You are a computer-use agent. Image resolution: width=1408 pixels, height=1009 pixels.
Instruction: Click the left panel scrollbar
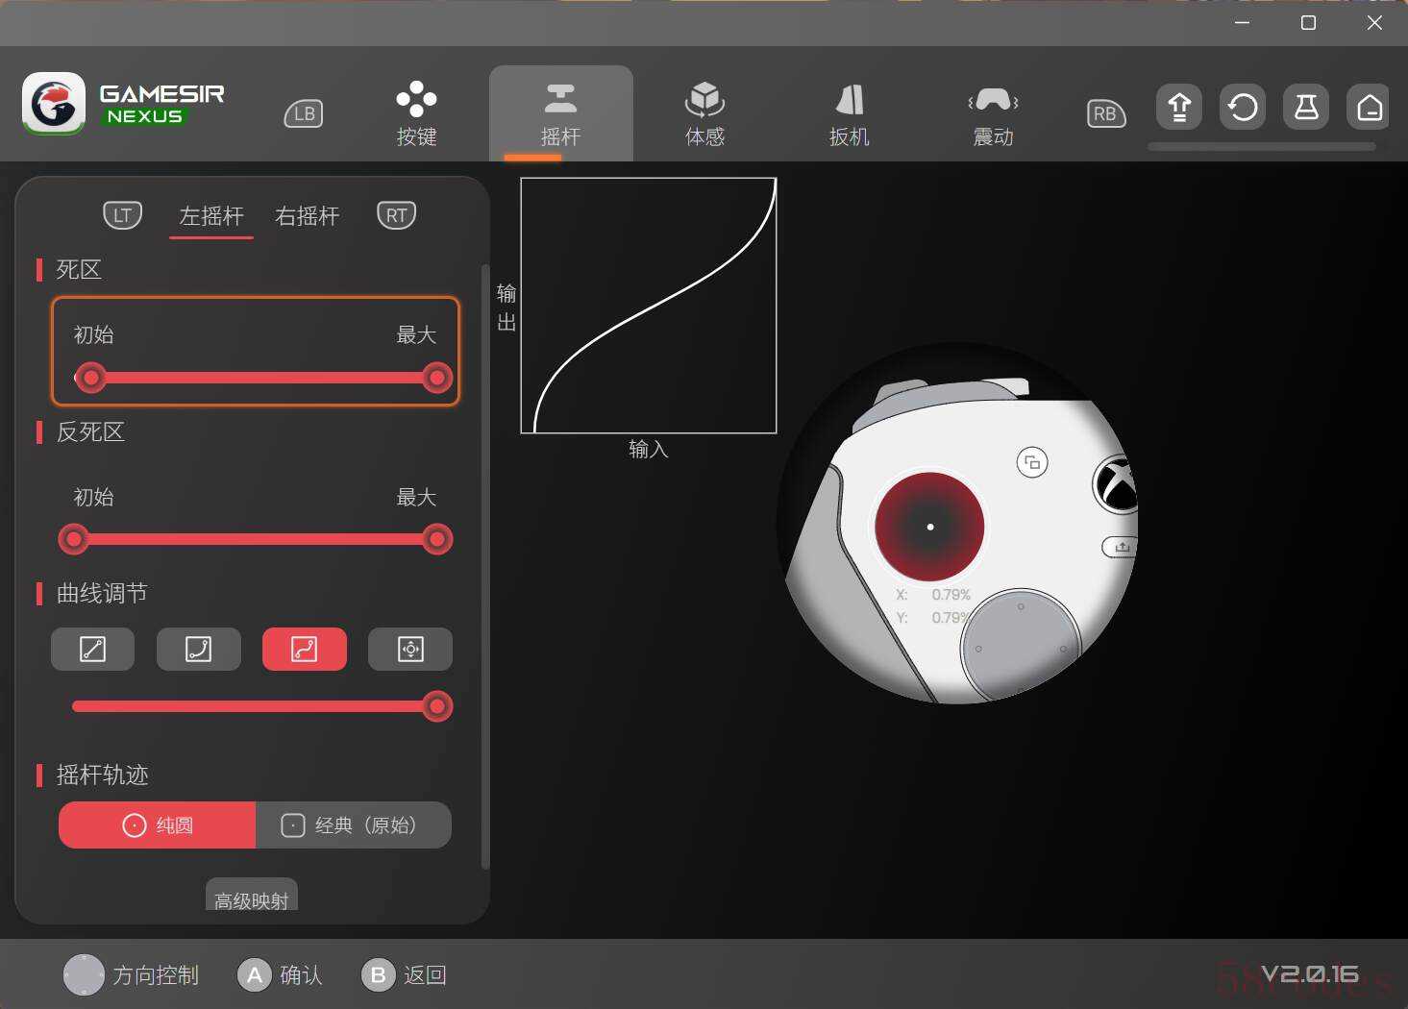coord(485,567)
